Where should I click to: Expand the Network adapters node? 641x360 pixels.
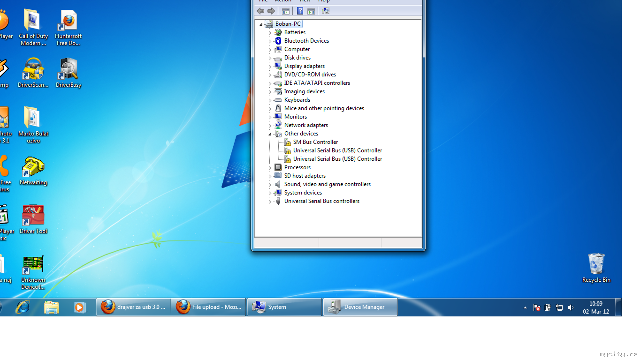[270, 126]
